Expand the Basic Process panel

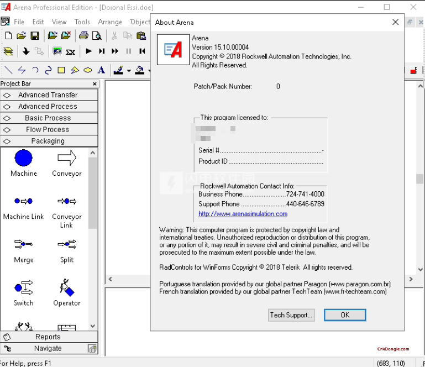coord(48,118)
